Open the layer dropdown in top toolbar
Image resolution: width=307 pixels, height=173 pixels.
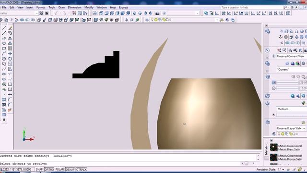tap(217, 20)
